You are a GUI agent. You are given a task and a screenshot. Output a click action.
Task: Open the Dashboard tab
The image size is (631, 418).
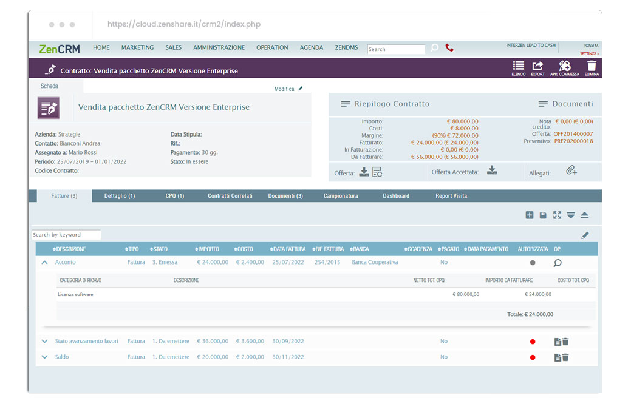(x=396, y=196)
